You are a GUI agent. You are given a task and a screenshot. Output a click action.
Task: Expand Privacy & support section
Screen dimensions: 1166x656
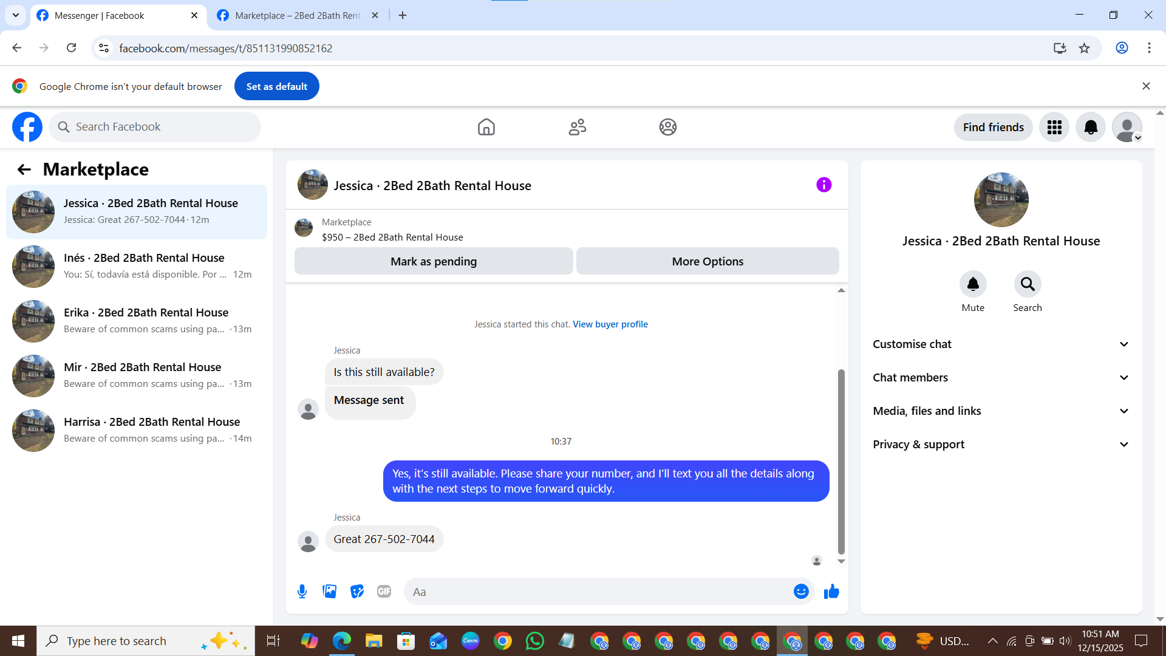(1001, 445)
